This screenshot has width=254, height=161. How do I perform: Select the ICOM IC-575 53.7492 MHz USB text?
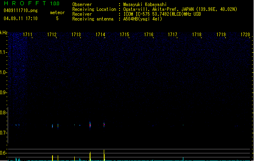click(162, 14)
